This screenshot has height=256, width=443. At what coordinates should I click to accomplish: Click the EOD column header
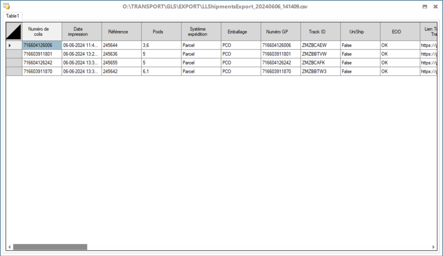(400, 32)
